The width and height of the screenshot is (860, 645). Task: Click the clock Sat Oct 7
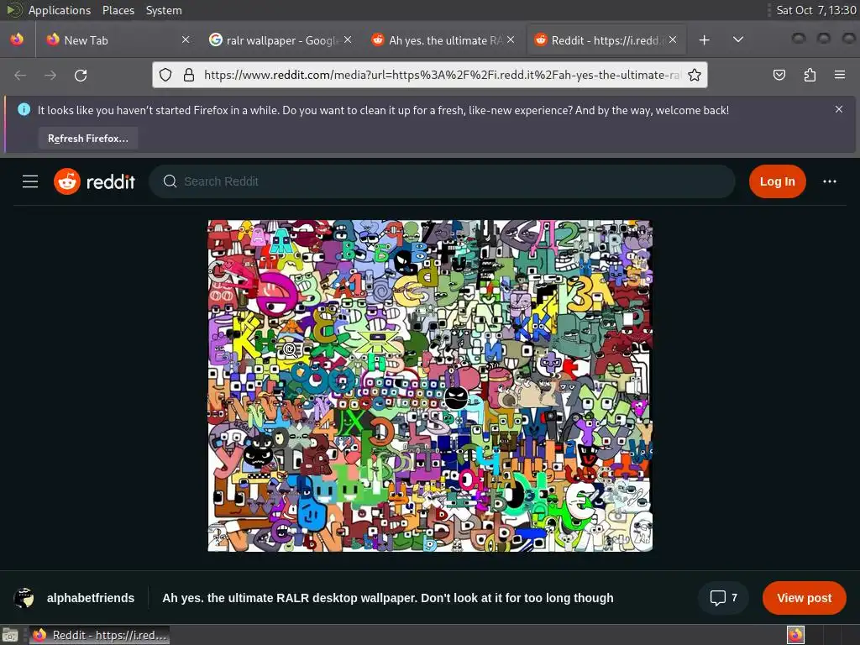816,10
